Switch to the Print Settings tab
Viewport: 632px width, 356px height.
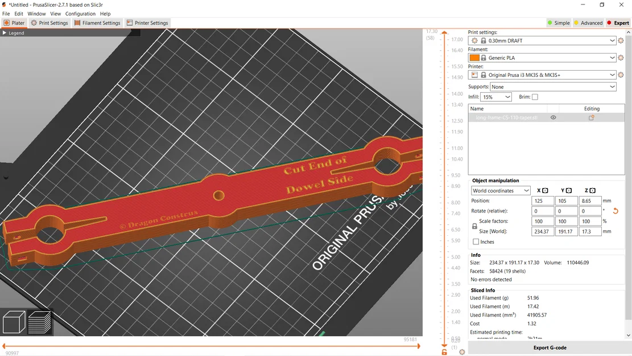click(x=49, y=23)
